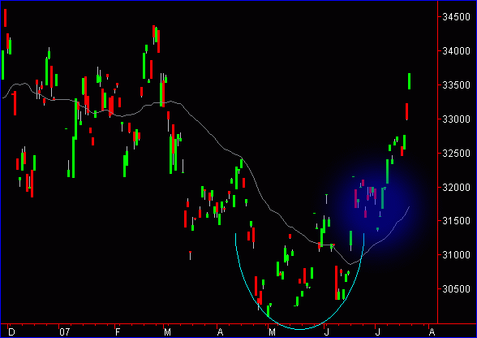Select the first A month marker before M
The height and width of the screenshot is (338, 477).
point(220,331)
